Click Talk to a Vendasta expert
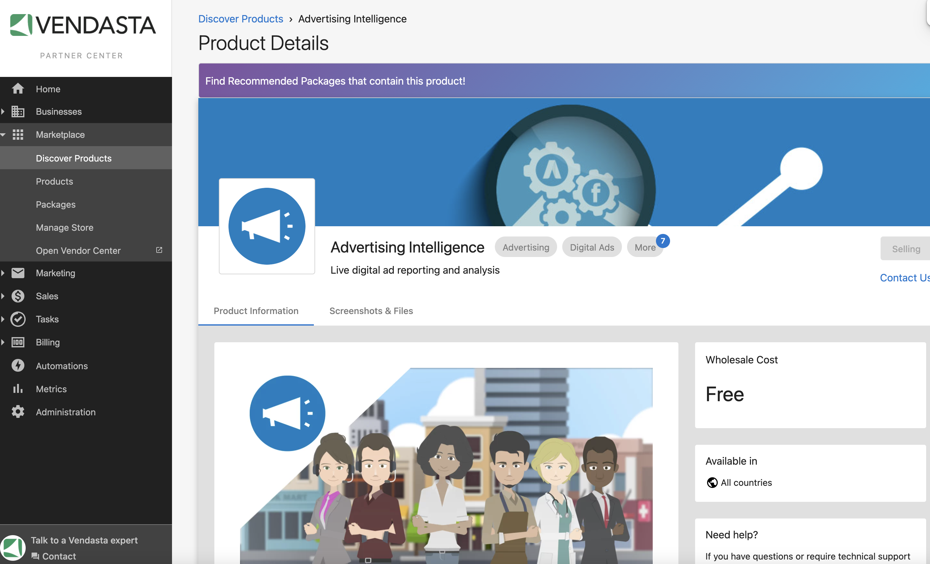Screen dimensions: 930x564 [x=84, y=540]
